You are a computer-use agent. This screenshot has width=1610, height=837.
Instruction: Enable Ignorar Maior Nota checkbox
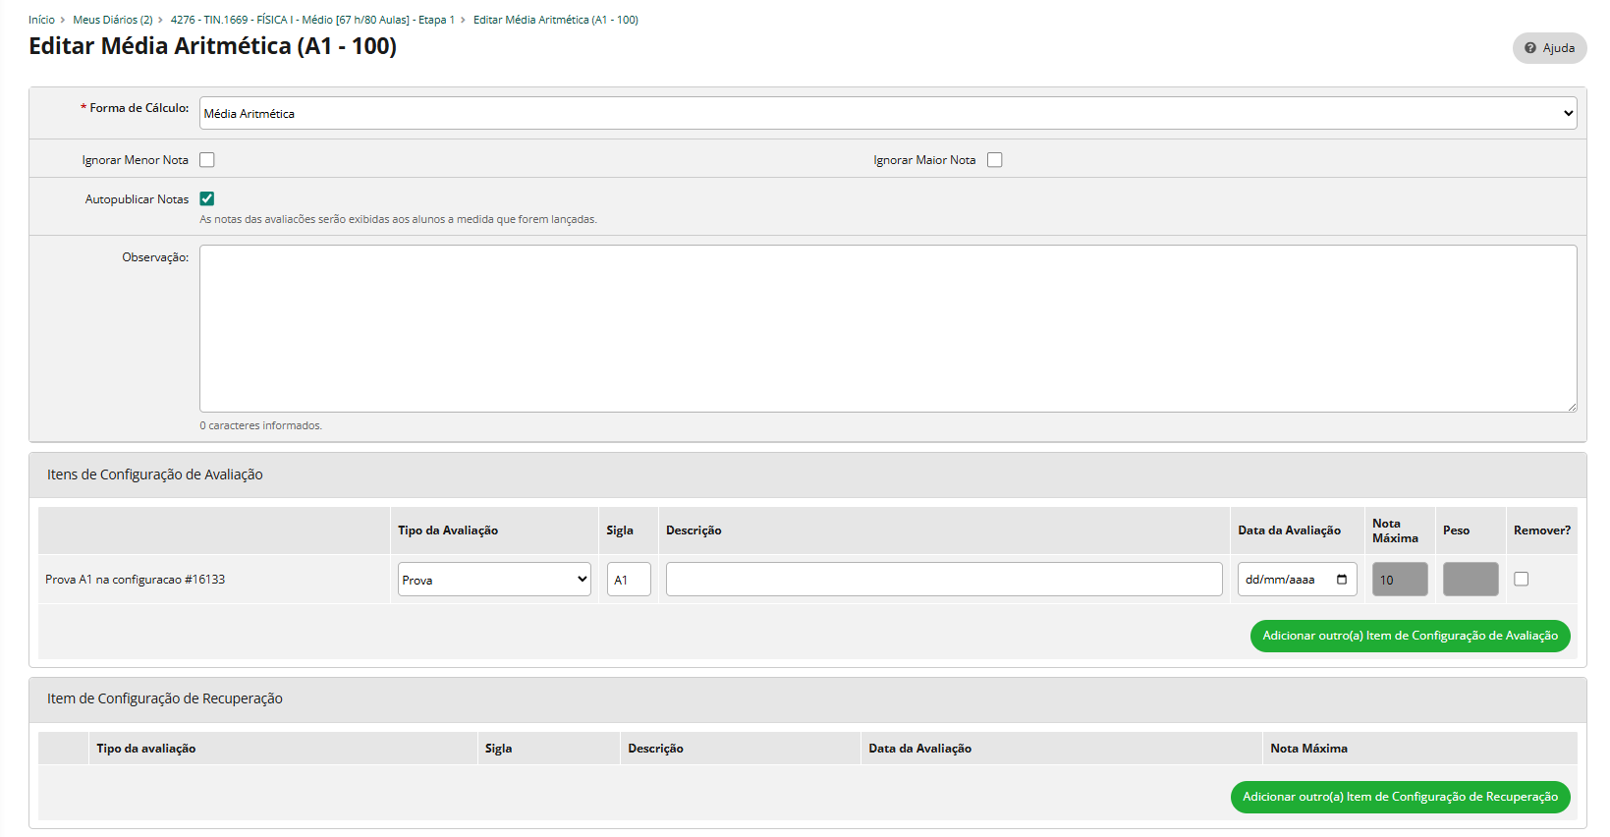[x=994, y=160]
